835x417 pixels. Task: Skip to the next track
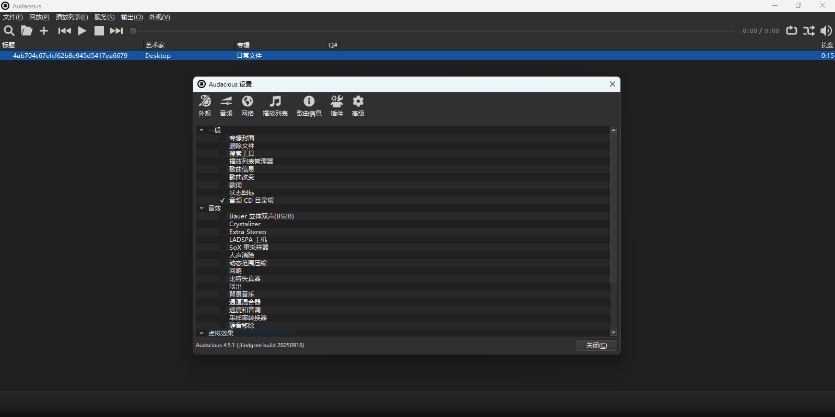coord(116,31)
